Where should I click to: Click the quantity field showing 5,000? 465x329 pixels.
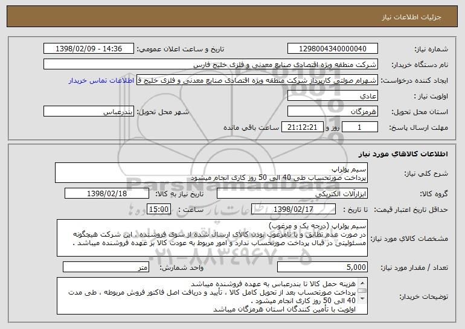[x=322, y=267]
